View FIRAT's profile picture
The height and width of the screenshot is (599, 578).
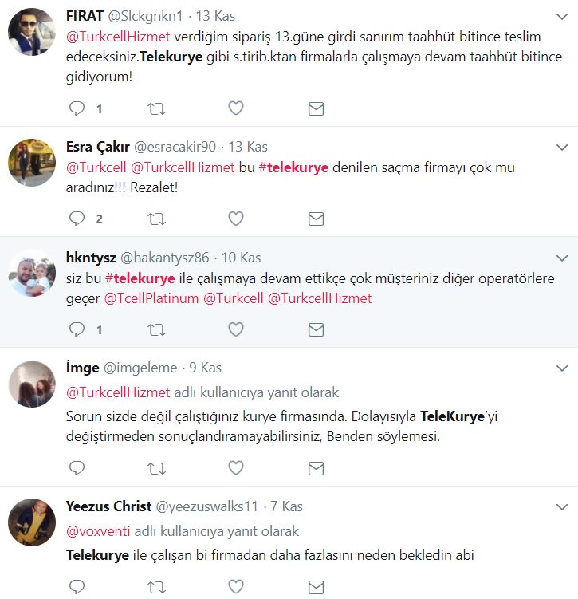(32, 32)
